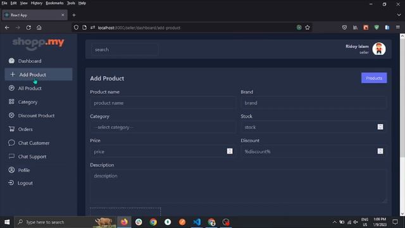Click the shield tracking protection icon
The image size is (405, 228).
tap(76, 27)
